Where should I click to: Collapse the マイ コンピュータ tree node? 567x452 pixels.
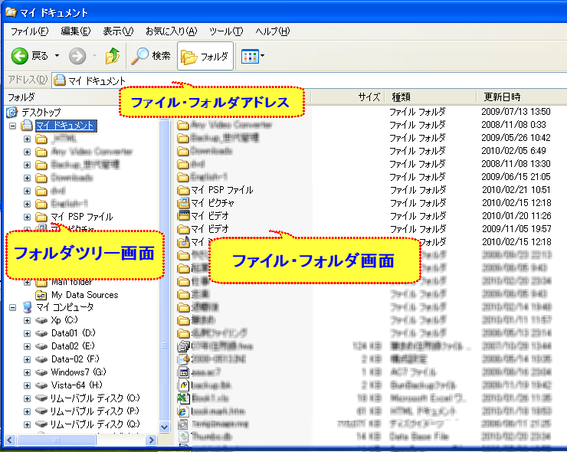(x=12, y=307)
